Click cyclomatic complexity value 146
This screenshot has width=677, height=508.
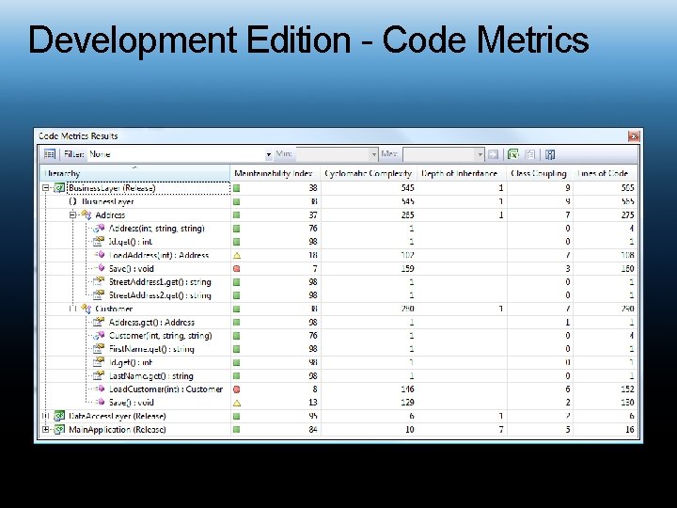[407, 389]
